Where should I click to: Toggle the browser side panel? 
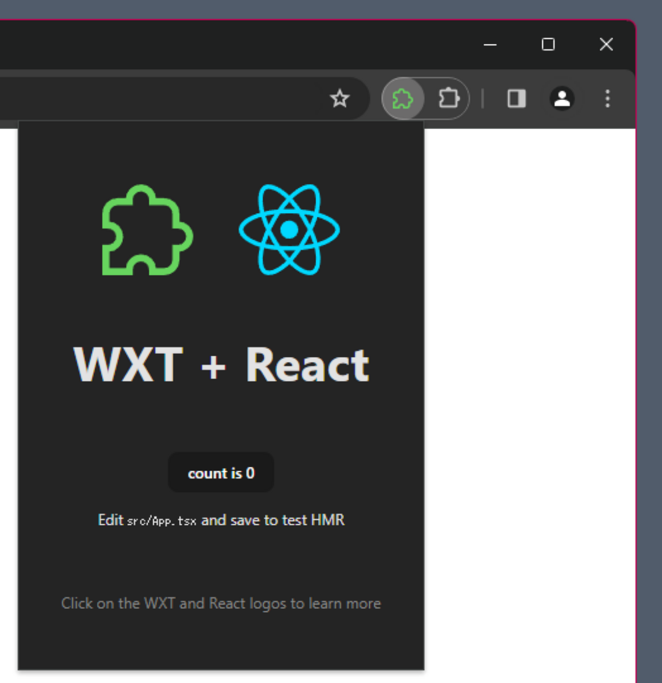point(516,98)
